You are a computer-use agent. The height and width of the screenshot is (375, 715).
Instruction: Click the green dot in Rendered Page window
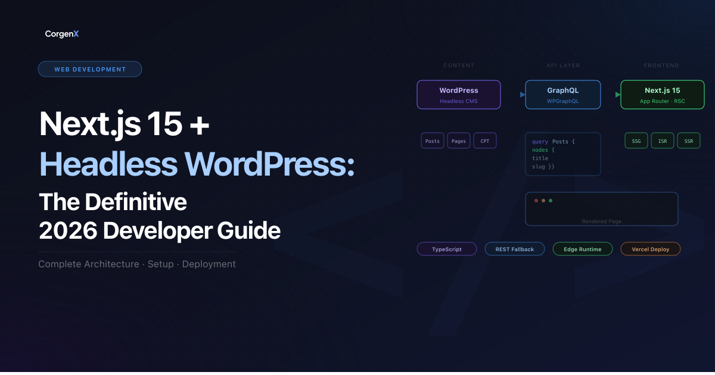(x=551, y=201)
